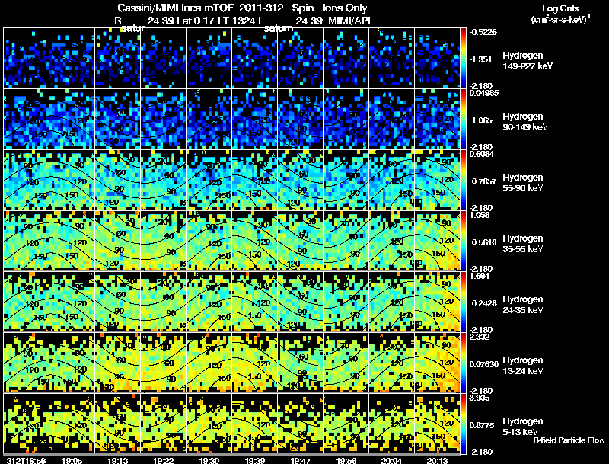
Task: Select the Hydrogen 90-149 keV label
Action: pos(525,122)
